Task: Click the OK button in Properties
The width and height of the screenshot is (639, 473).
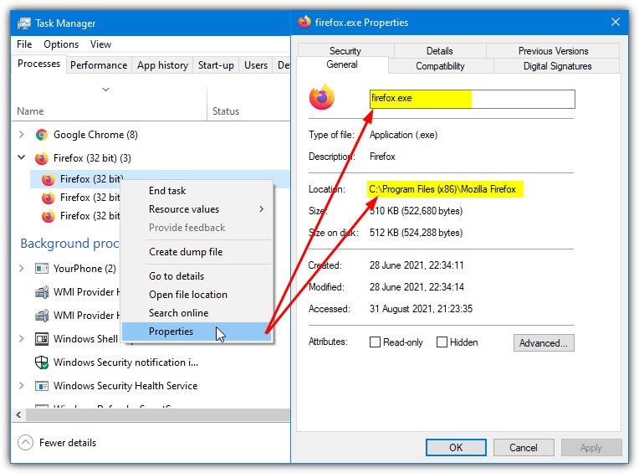Action: pyautogui.click(x=456, y=448)
